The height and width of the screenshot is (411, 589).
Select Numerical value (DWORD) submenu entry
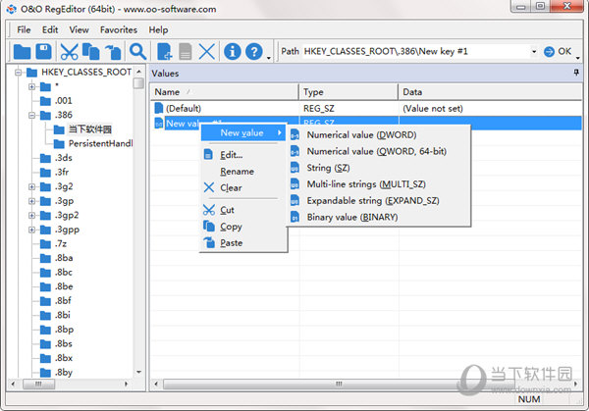pos(379,134)
